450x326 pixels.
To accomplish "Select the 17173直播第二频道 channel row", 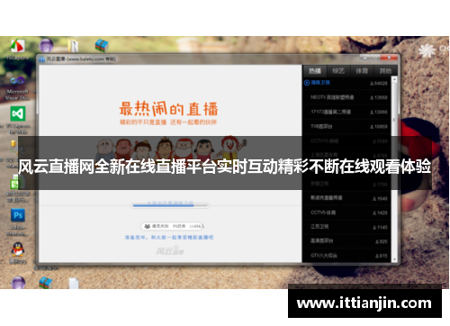I will coord(346,112).
